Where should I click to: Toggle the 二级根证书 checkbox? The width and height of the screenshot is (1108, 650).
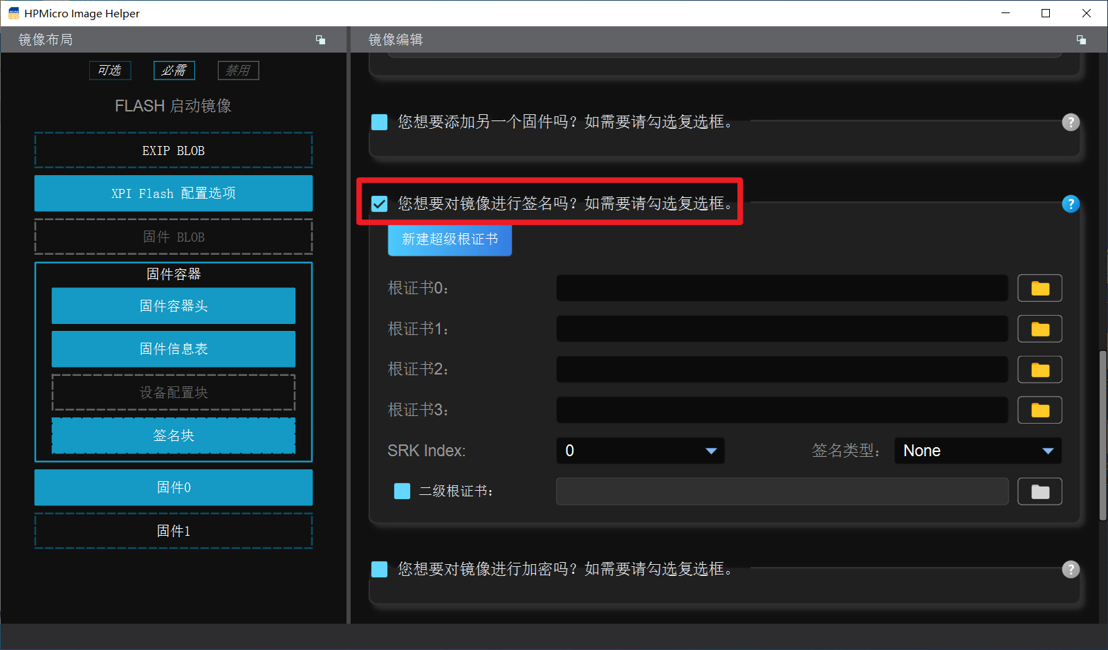[402, 491]
